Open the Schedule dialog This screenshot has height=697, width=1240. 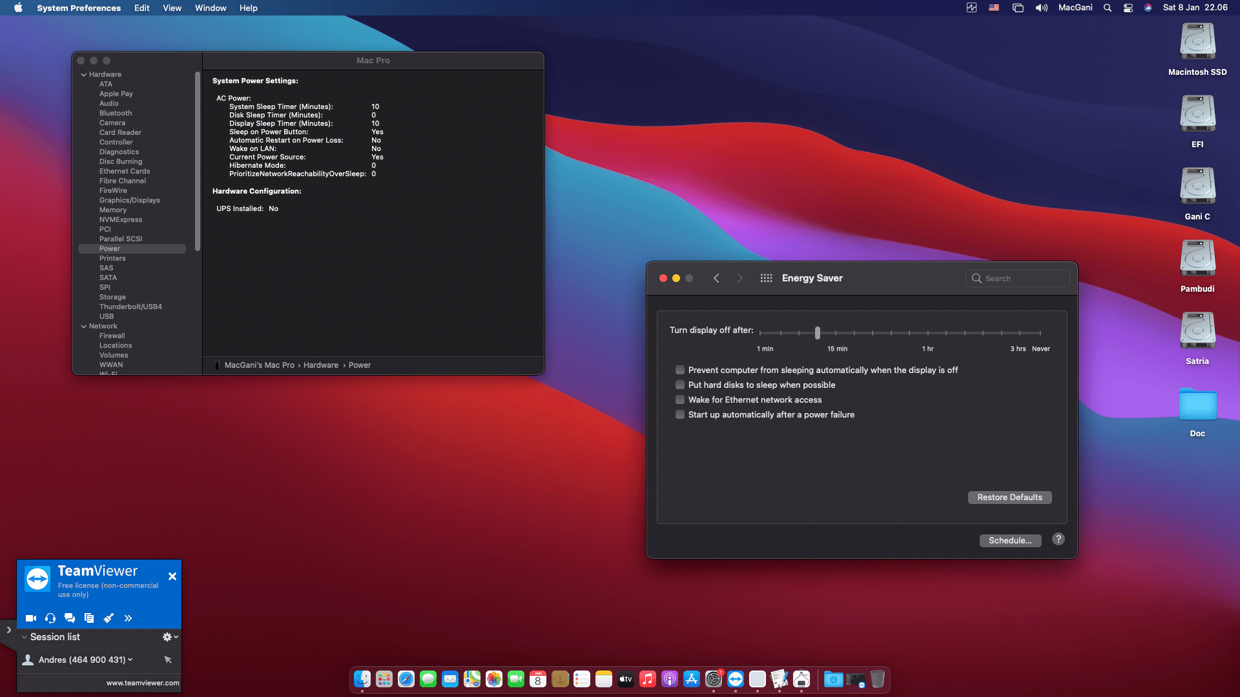(1010, 540)
